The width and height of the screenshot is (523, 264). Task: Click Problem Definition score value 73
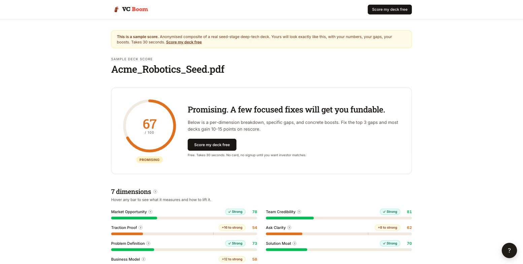(x=255, y=243)
